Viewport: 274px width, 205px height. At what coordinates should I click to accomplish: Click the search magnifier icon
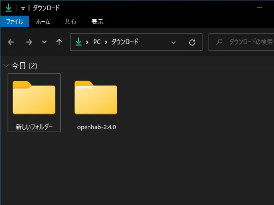coord(219,42)
